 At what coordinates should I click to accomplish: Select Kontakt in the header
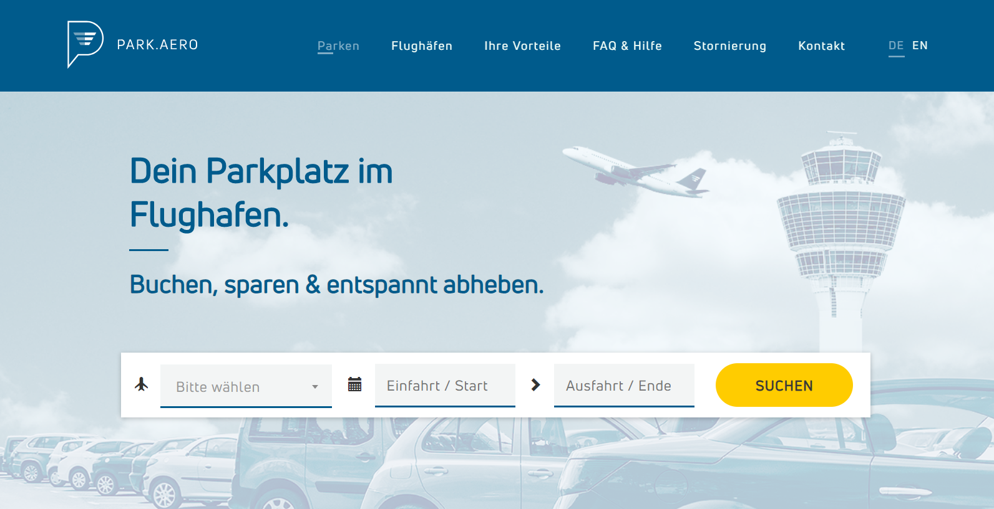point(821,46)
